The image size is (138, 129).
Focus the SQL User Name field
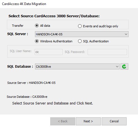click(49, 52)
